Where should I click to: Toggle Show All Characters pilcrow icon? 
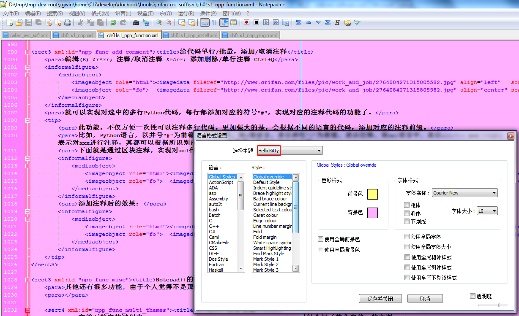coord(214,22)
